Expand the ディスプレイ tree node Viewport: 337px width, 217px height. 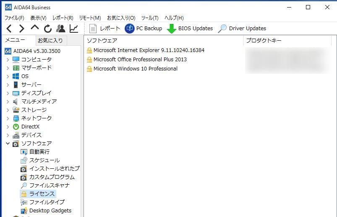point(8,93)
